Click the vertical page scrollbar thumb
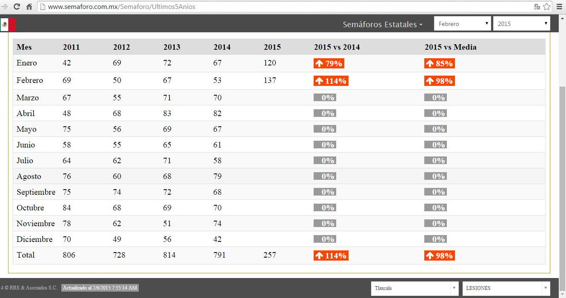 point(562,179)
